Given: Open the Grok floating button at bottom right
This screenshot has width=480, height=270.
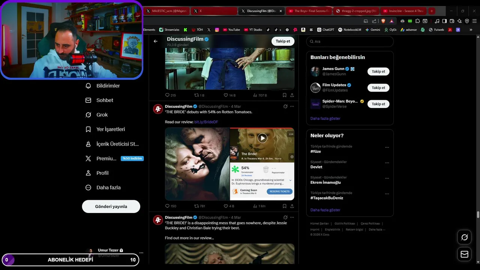Looking at the screenshot, I should pyautogui.click(x=464, y=237).
